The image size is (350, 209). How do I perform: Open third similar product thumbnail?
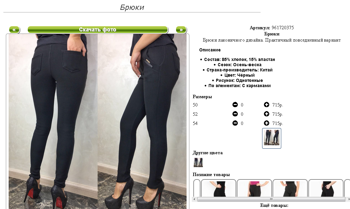tap(290, 188)
